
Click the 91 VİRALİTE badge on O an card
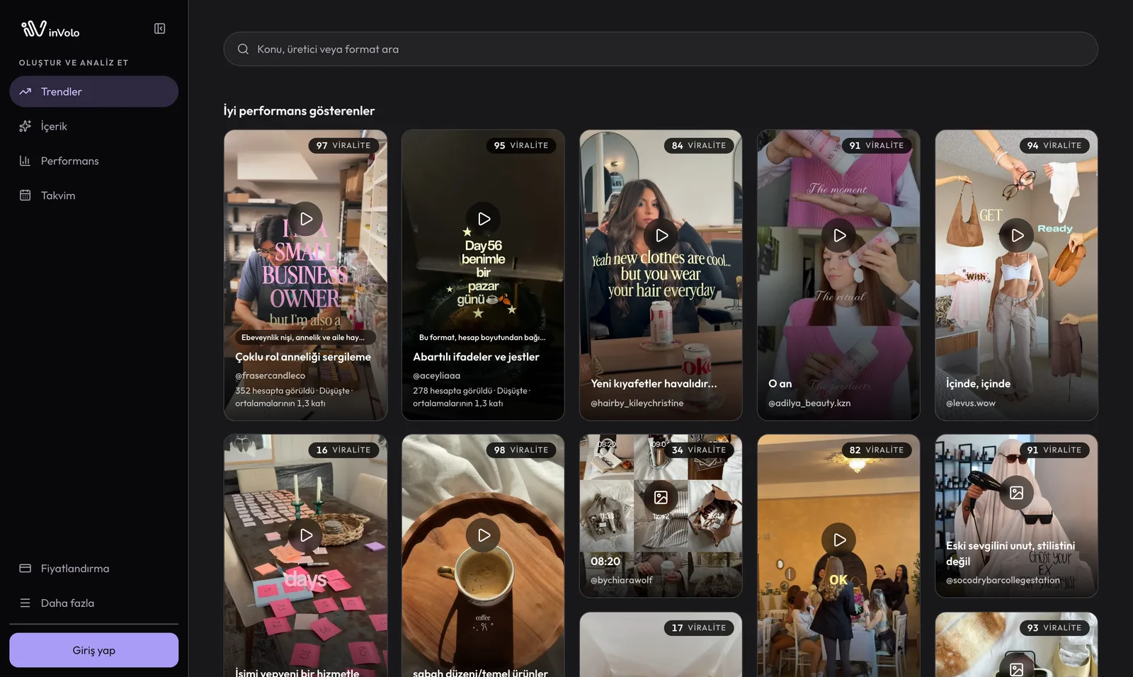(877, 145)
